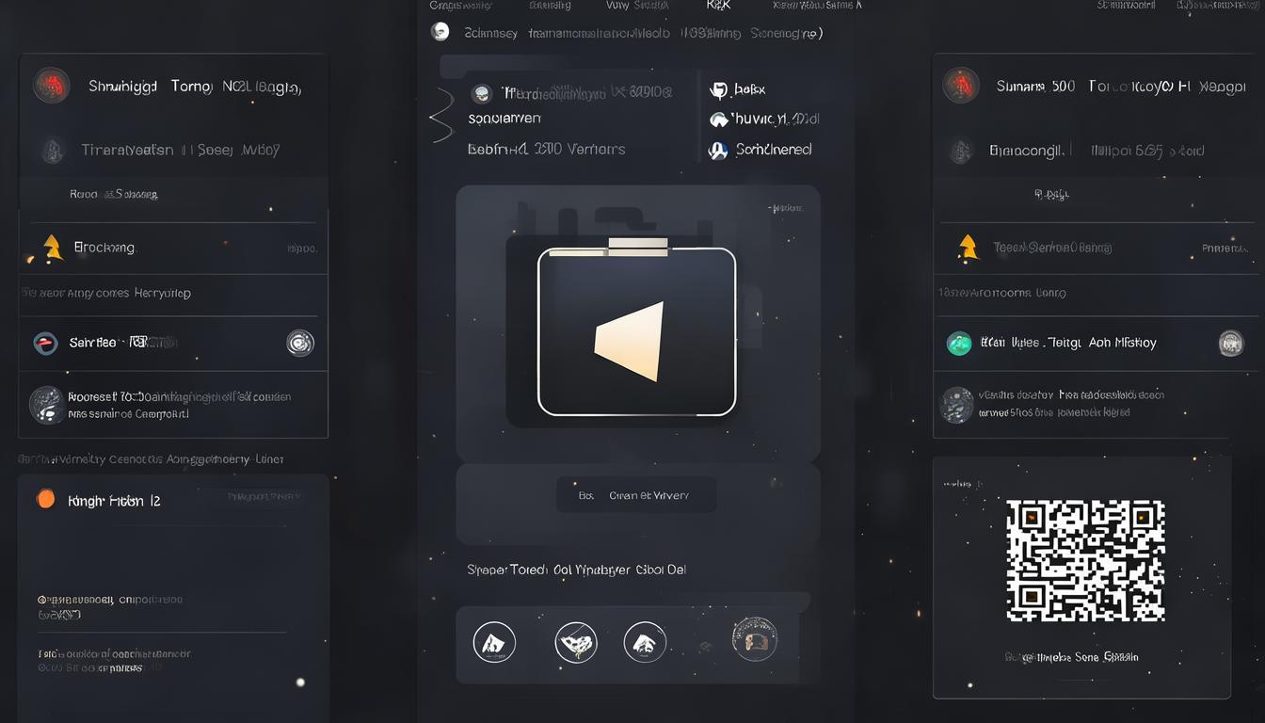The image size is (1265, 723).
Task: Switch to the R&K tab at top
Action: [x=717, y=6]
